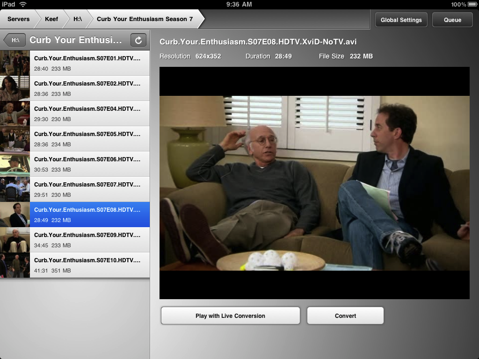
Task: Jump to H:\ drive breadcrumb
Action: 77,19
